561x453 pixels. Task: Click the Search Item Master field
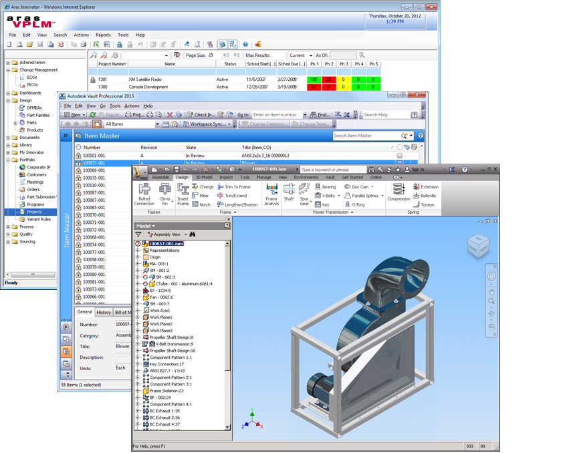tap(366, 136)
